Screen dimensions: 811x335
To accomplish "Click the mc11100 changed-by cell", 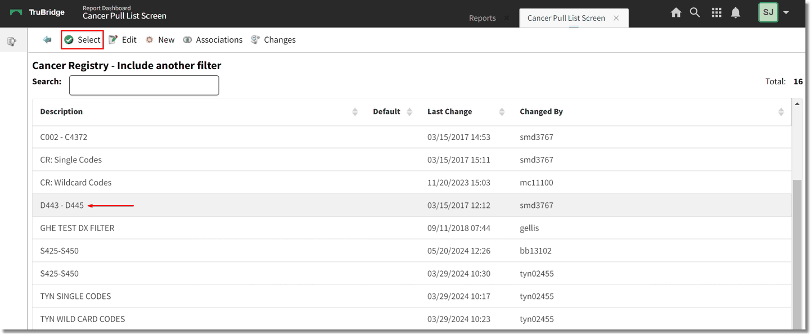I will click(537, 183).
